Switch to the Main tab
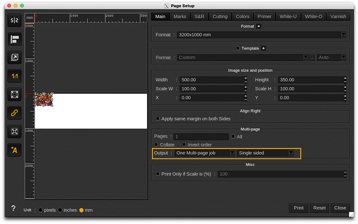 pos(160,17)
